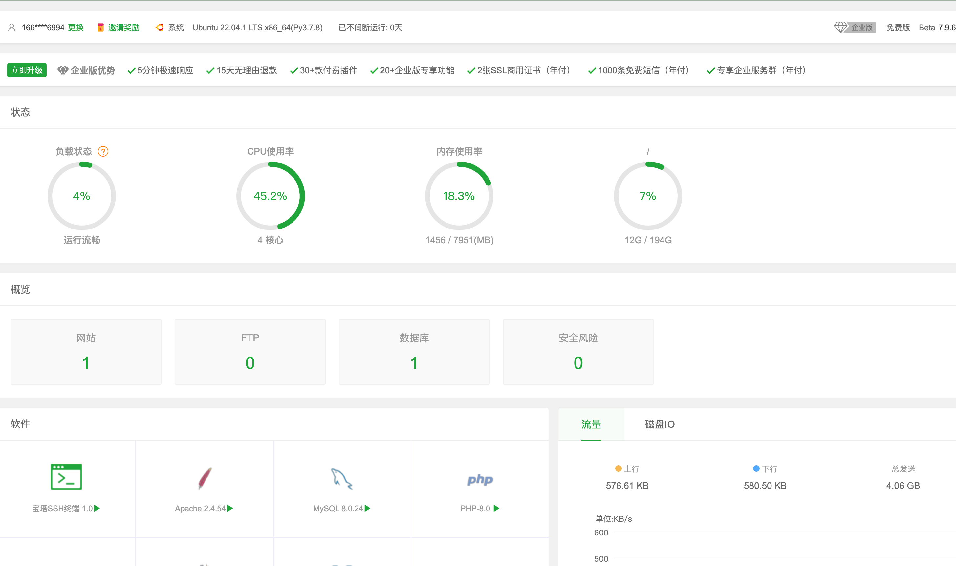Select the 流量 tab

(591, 424)
